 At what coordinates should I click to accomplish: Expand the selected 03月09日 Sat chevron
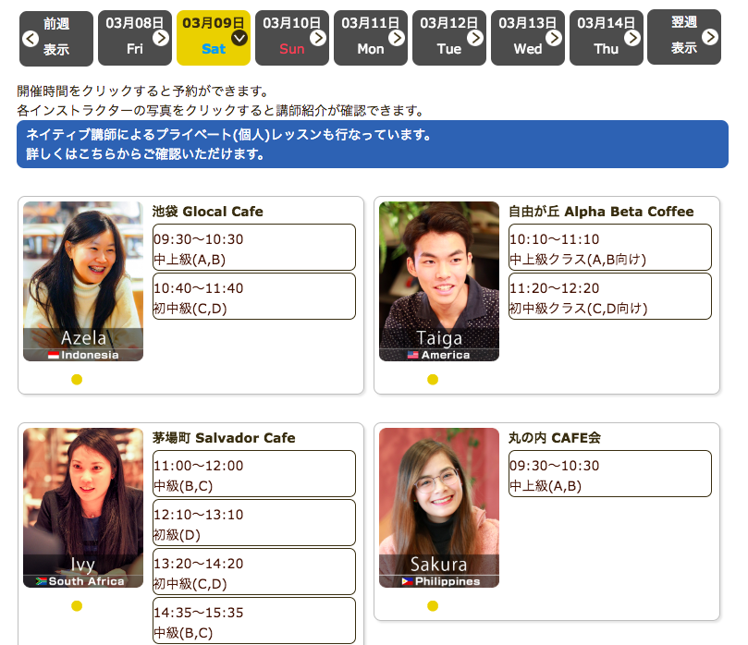(x=239, y=38)
